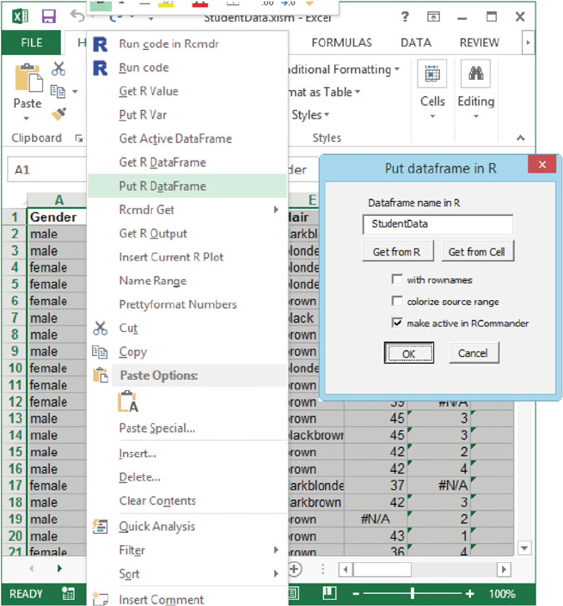Zoom in with the plus icon
The height and width of the screenshot is (606, 563).
(470, 594)
